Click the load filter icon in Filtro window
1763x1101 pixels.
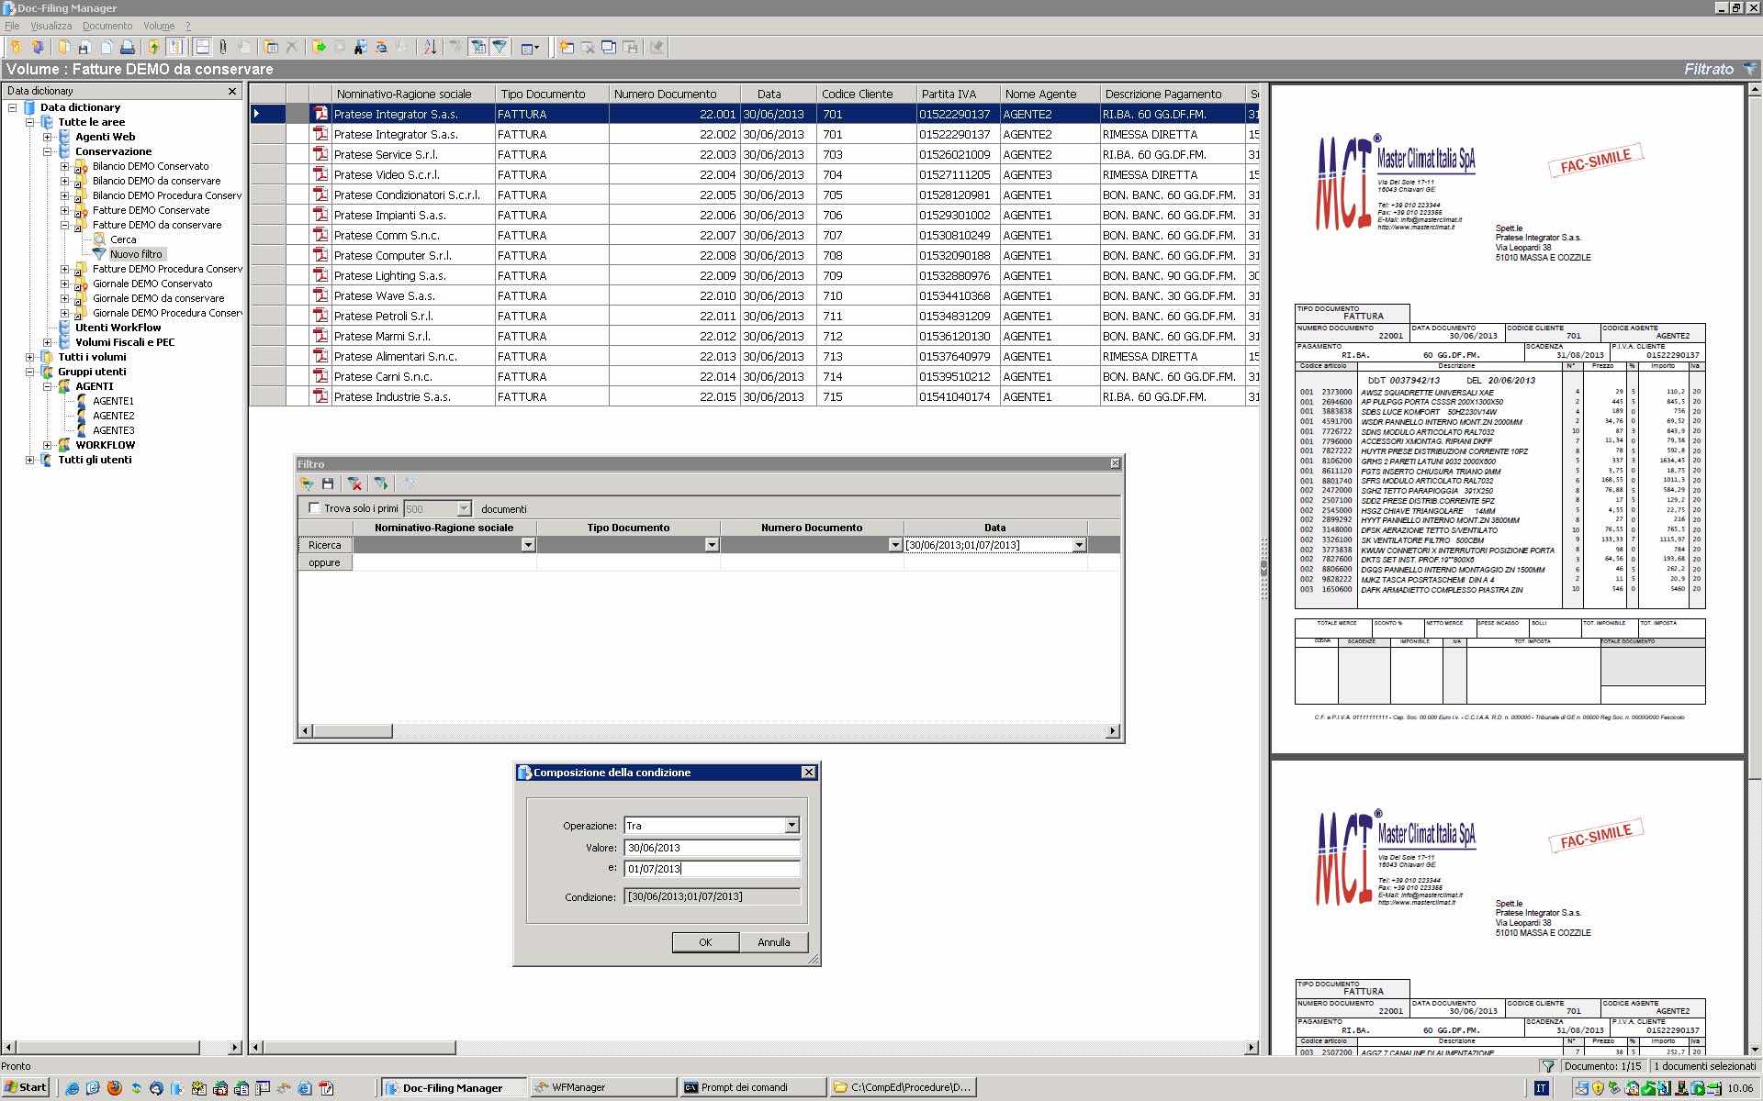pyautogui.click(x=307, y=484)
